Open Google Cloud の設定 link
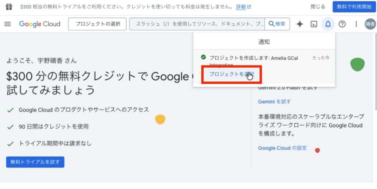The width and height of the screenshot is (377, 189). pos(282,148)
